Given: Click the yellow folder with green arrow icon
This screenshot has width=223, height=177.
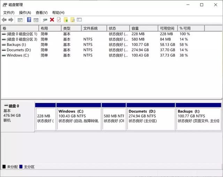Looking at the screenshot, I should pyautogui.click(x=66, y=20).
